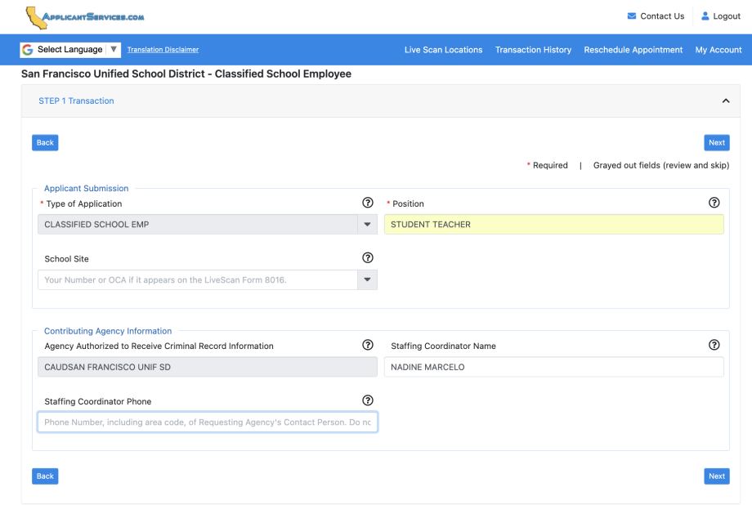Open Contact Us via envelope icon
The image size is (752, 505).
point(632,16)
